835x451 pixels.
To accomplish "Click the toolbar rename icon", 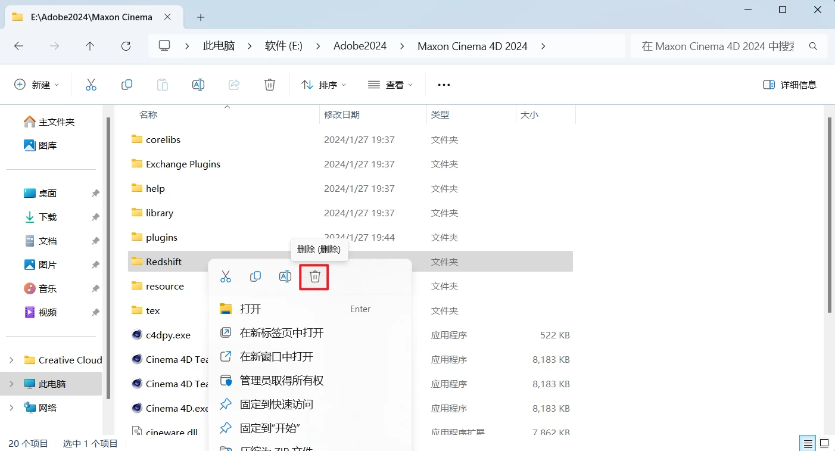I will [x=198, y=85].
